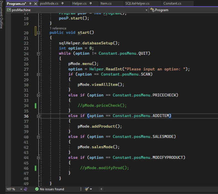Close the Program.cs tab
This screenshot has height=194, width=218.
[x=36, y=4]
